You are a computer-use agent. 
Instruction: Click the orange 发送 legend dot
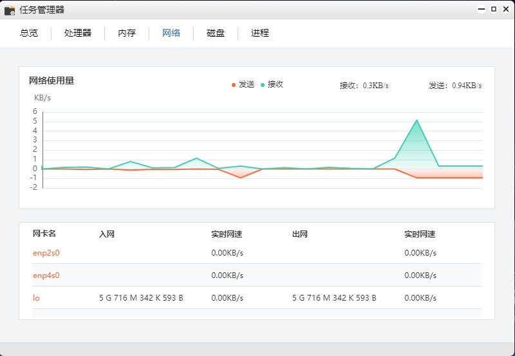click(x=234, y=85)
